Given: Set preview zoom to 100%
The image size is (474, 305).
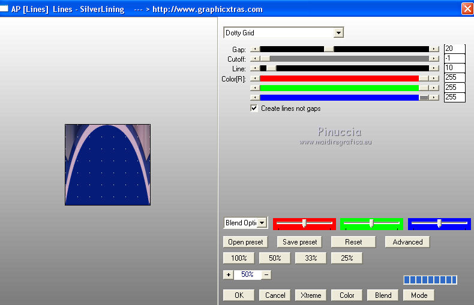Looking at the screenshot, I should tap(239, 258).
